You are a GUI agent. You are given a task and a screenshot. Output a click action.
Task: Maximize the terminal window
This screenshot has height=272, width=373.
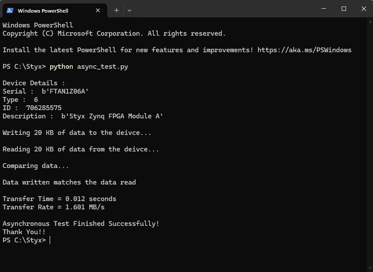343,9
